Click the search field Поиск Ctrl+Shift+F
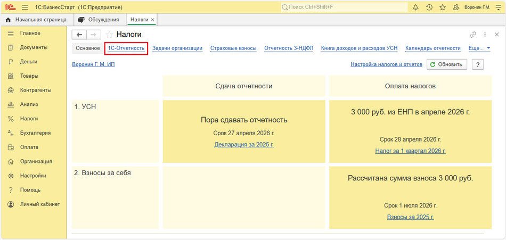 (344, 7)
